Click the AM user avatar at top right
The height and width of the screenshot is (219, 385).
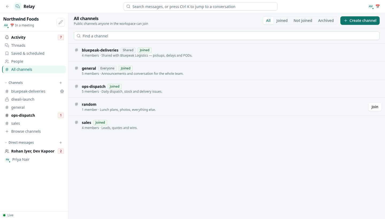point(371,6)
